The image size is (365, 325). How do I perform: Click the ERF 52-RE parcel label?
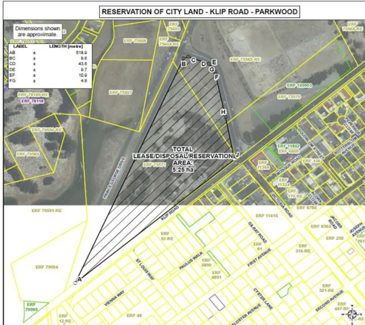coord(167,236)
